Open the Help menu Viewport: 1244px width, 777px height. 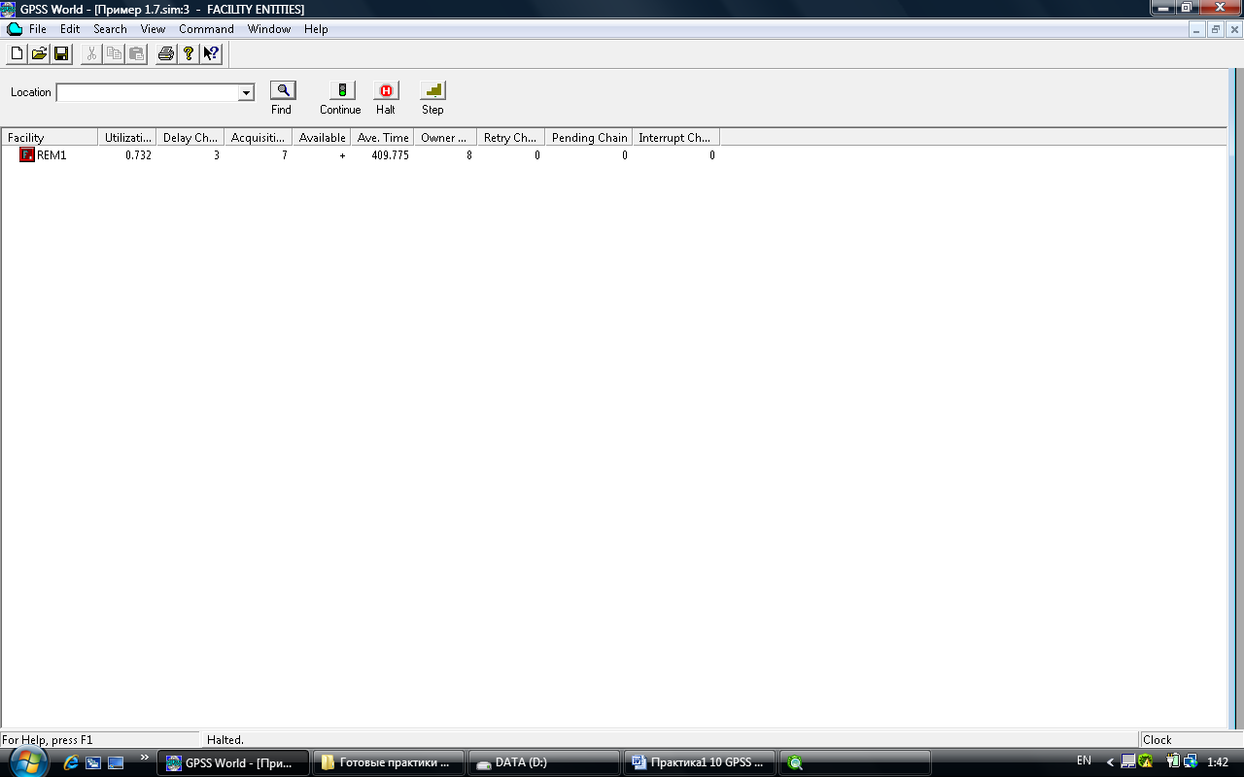(x=316, y=29)
